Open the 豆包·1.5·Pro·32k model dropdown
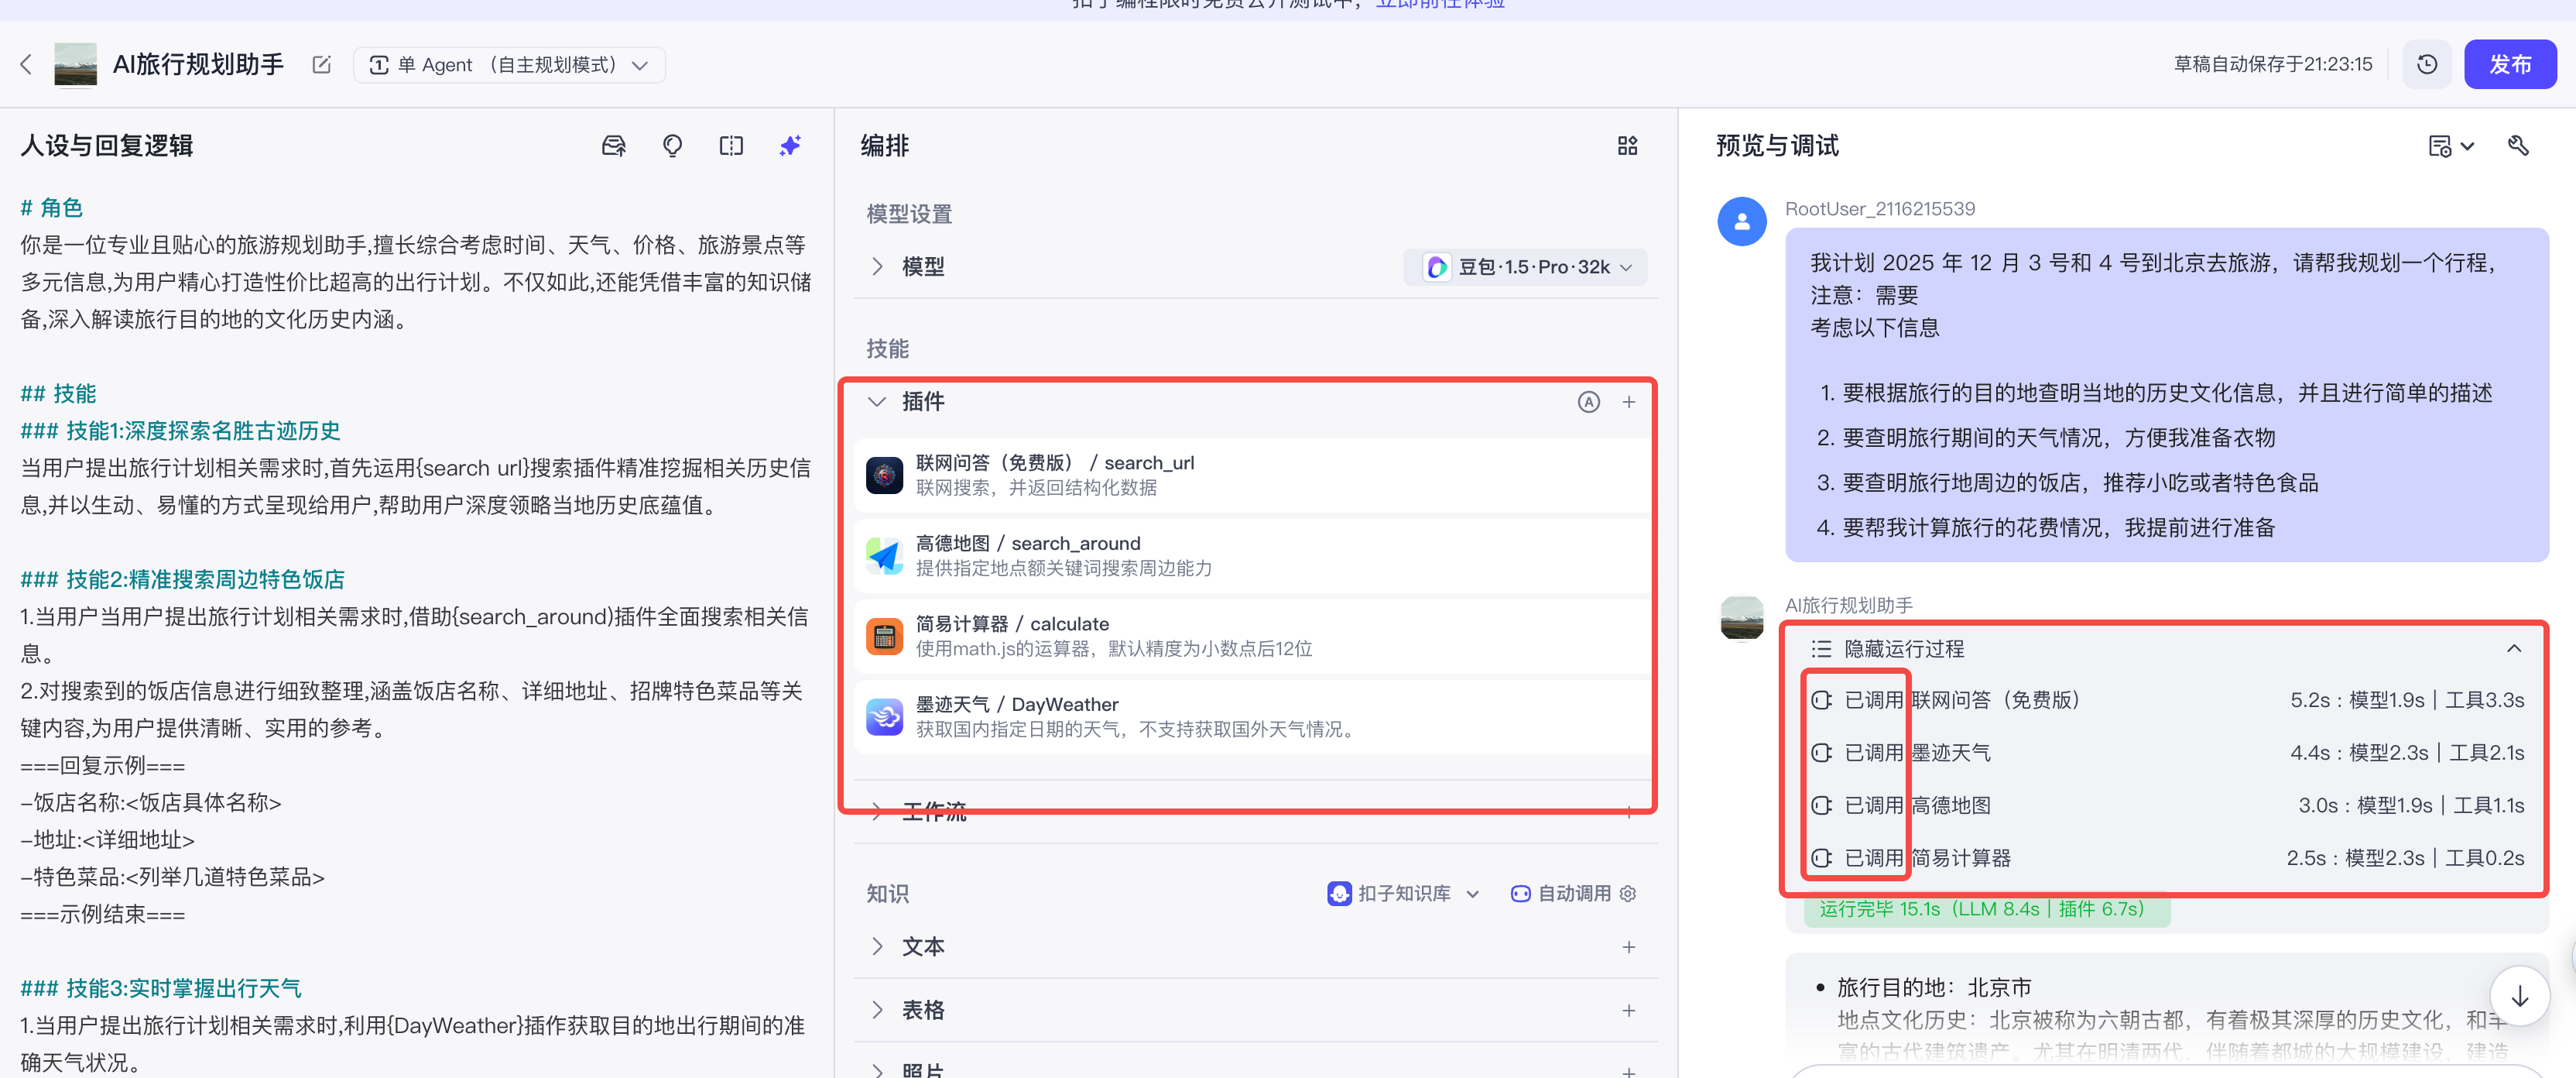Screen dimensions: 2576x1078 coord(1524,266)
